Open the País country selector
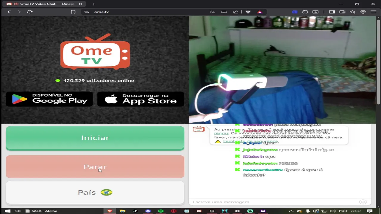Image resolution: width=381 pixels, height=214 pixels. point(95,193)
